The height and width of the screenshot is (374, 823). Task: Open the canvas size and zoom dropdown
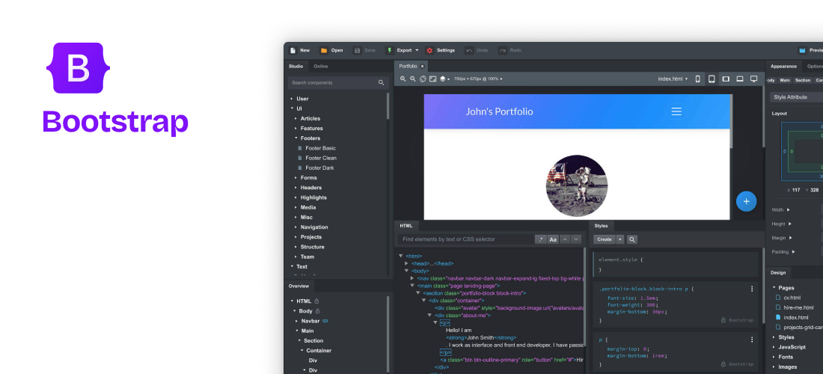(477, 79)
